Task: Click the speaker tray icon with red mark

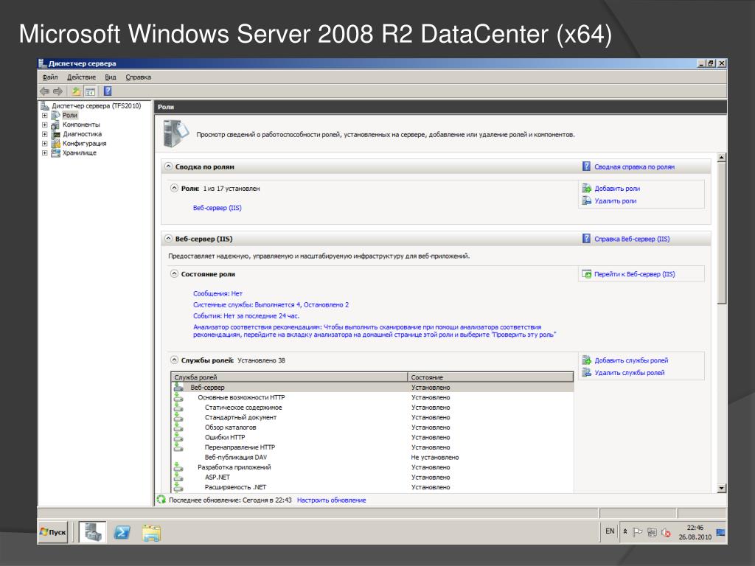Action: pyautogui.click(x=666, y=532)
